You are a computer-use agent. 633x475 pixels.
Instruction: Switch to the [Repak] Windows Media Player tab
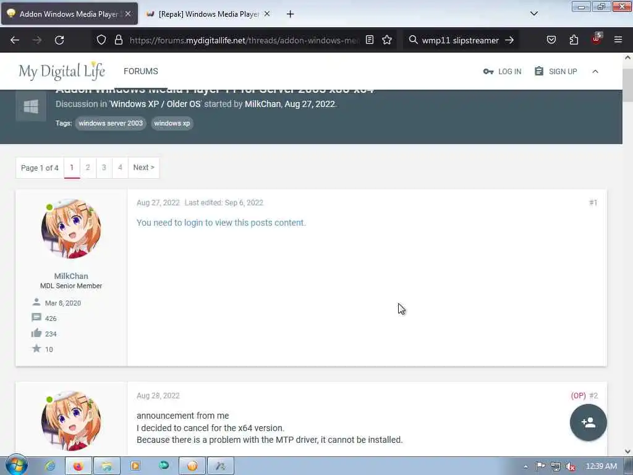[208, 14]
